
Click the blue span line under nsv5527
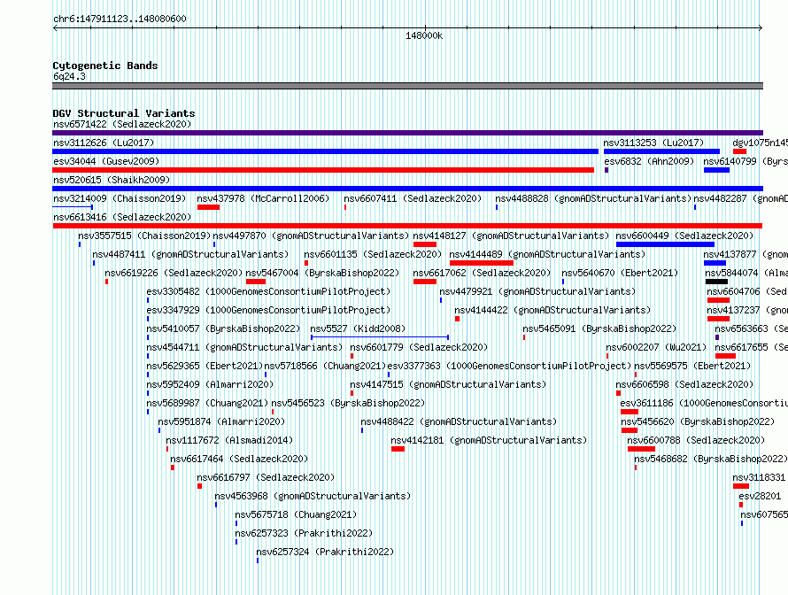tap(380, 337)
